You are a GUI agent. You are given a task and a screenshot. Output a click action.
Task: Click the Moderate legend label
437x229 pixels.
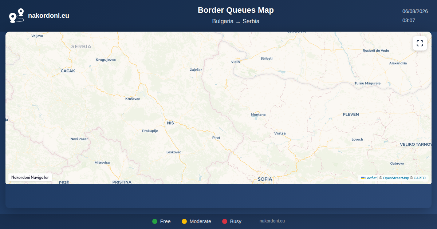click(200, 221)
